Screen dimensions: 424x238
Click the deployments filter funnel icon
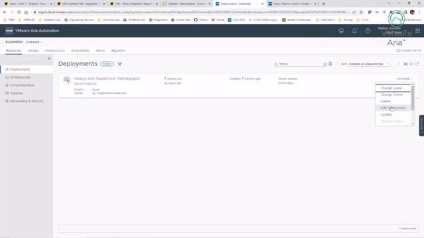[x=120, y=64]
